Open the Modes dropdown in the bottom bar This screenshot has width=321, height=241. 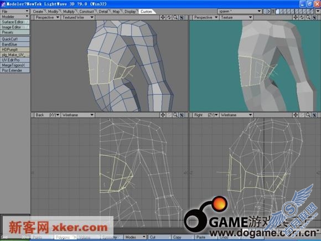tap(135, 237)
